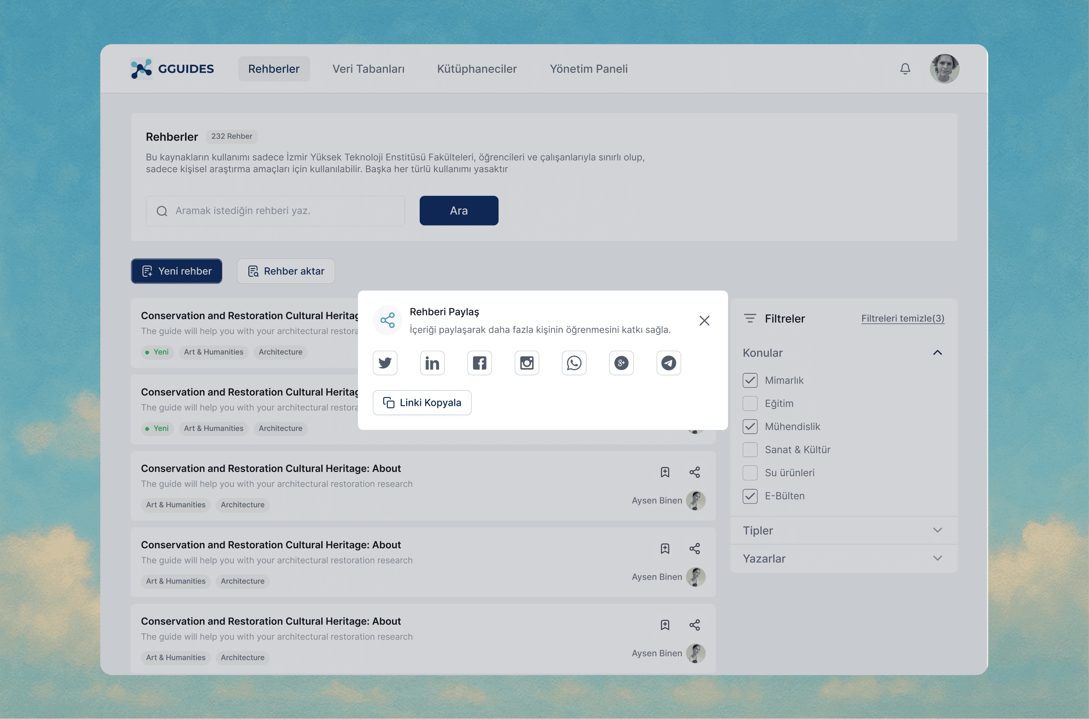Open notifications bell
This screenshot has height=719, width=1089.
click(x=905, y=69)
